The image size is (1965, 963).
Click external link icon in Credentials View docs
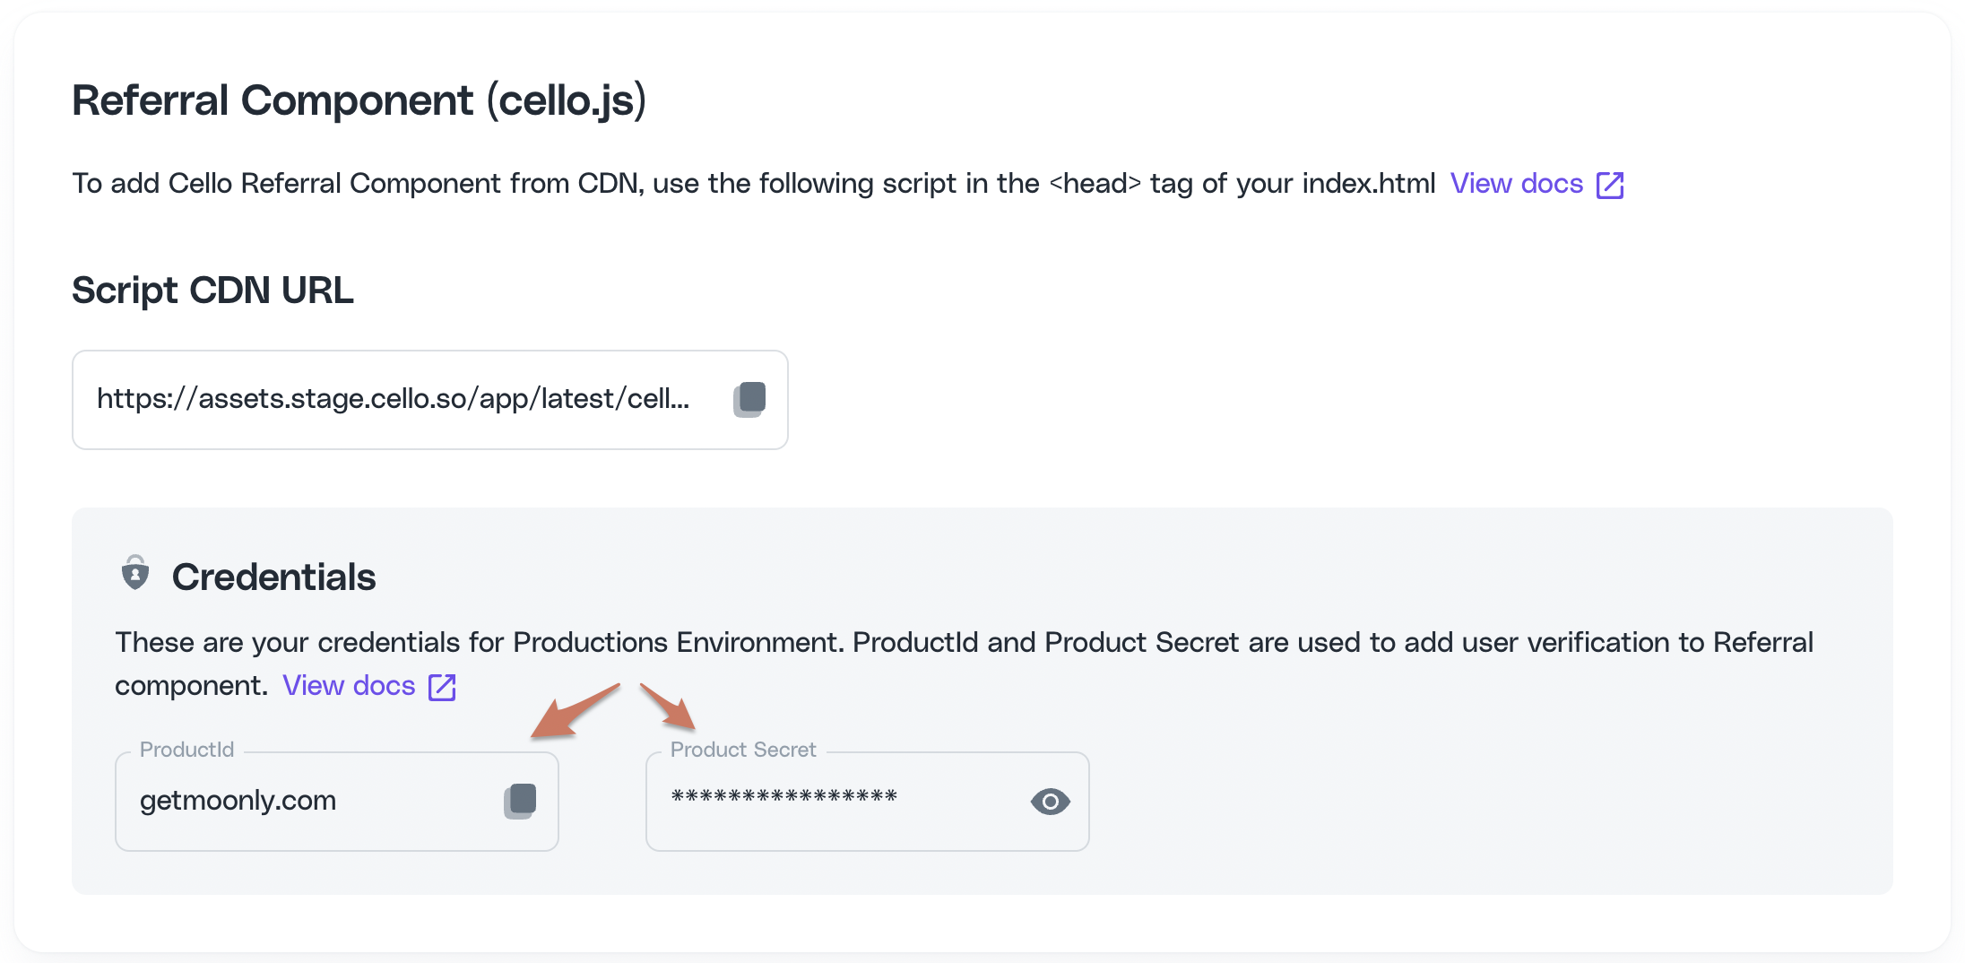point(442,687)
